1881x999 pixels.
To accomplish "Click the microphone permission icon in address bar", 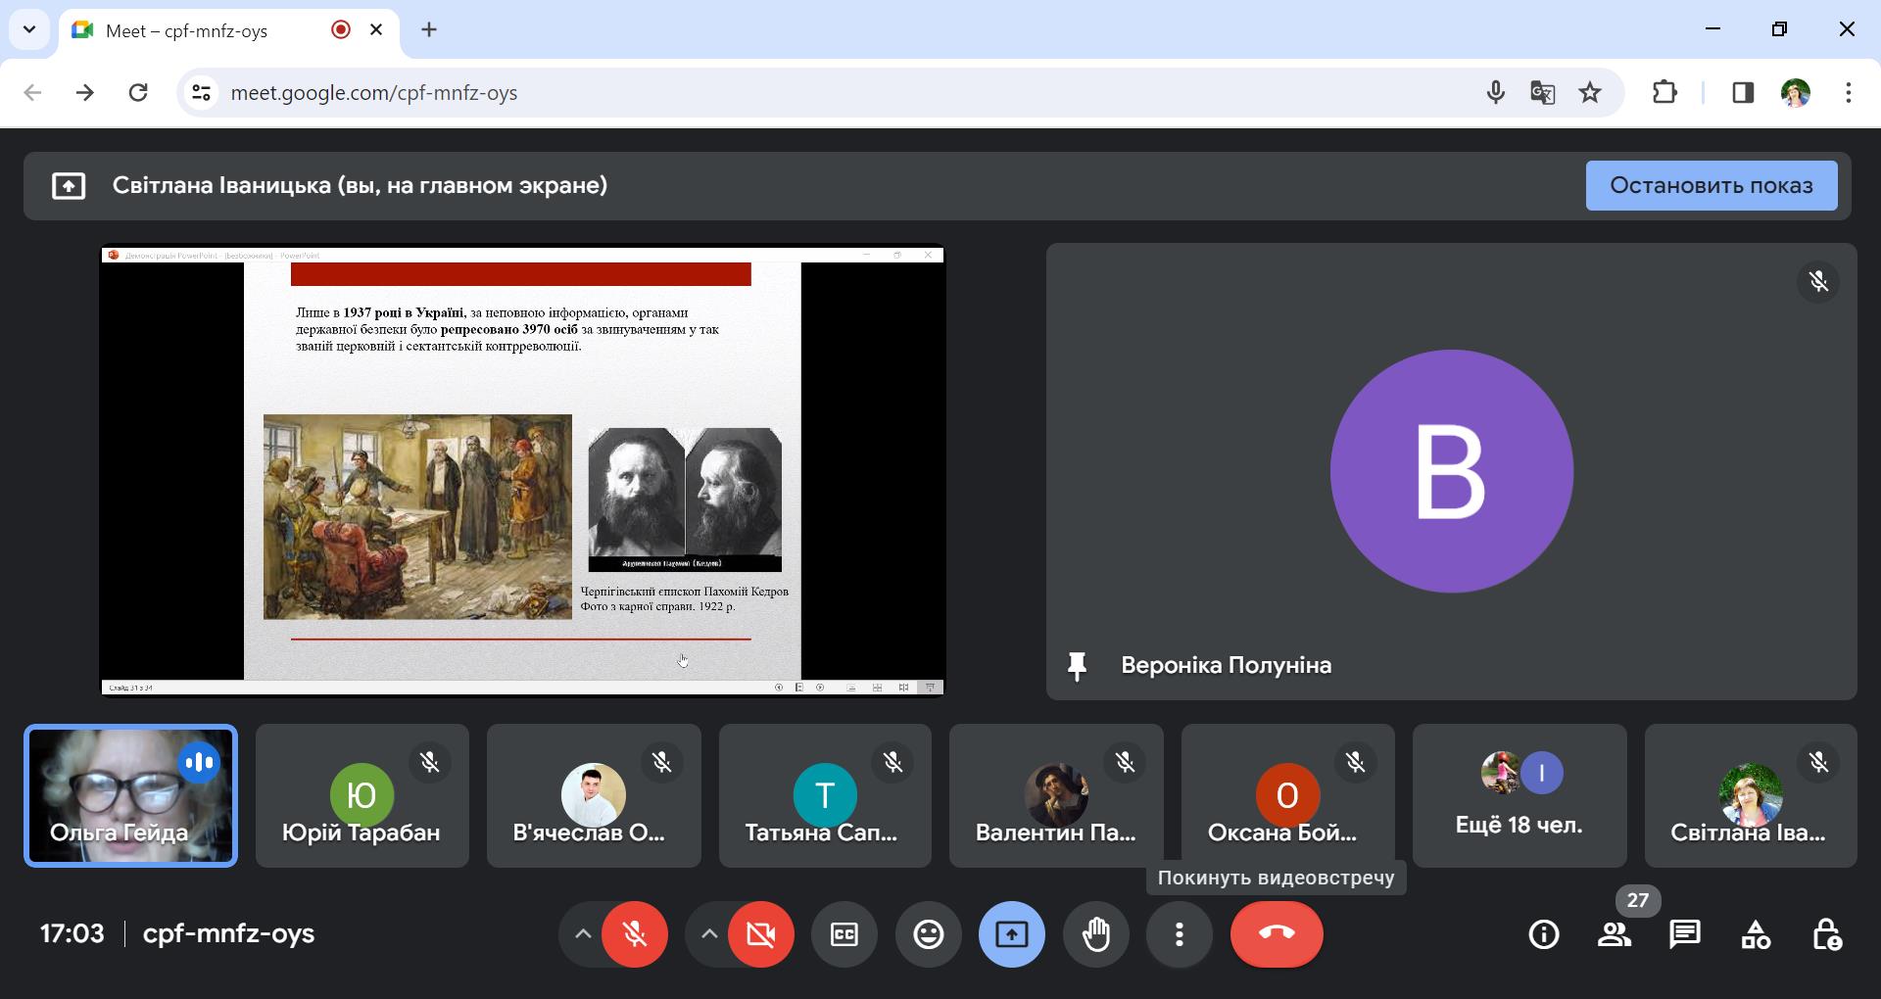I will (1495, 92).
